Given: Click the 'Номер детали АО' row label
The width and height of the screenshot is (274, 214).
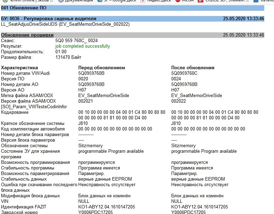Looking at the screenshot, I should (19, 84).
